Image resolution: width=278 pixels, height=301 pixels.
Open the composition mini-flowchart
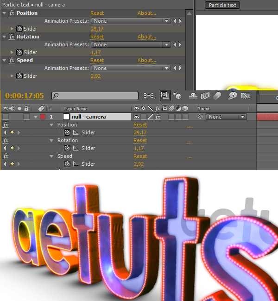[149, 95]
